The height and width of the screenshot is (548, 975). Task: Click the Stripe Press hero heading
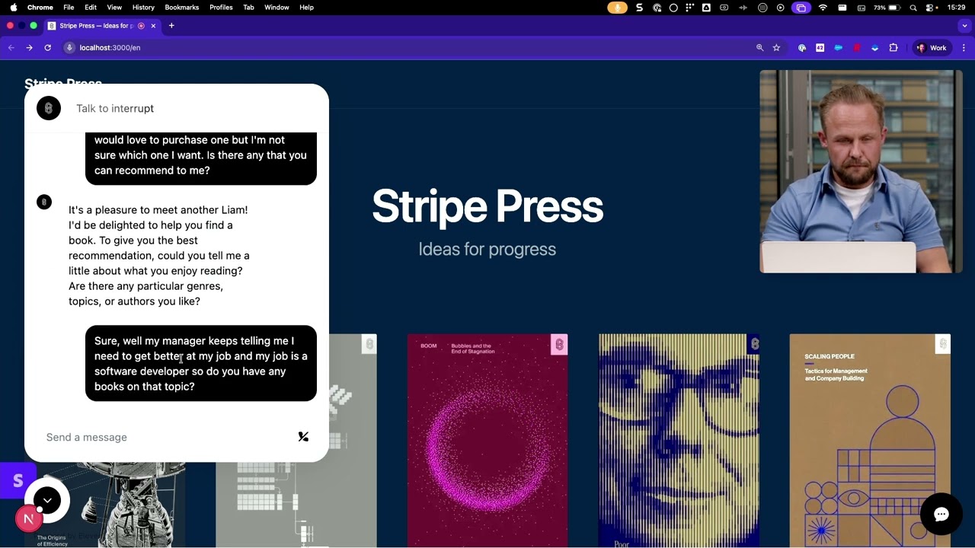(487, 206)
